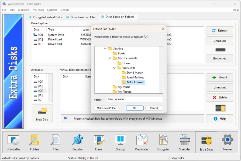241x161 pixels.
Task: Click Unmount in Drive Explorer section
Action: 220,41
